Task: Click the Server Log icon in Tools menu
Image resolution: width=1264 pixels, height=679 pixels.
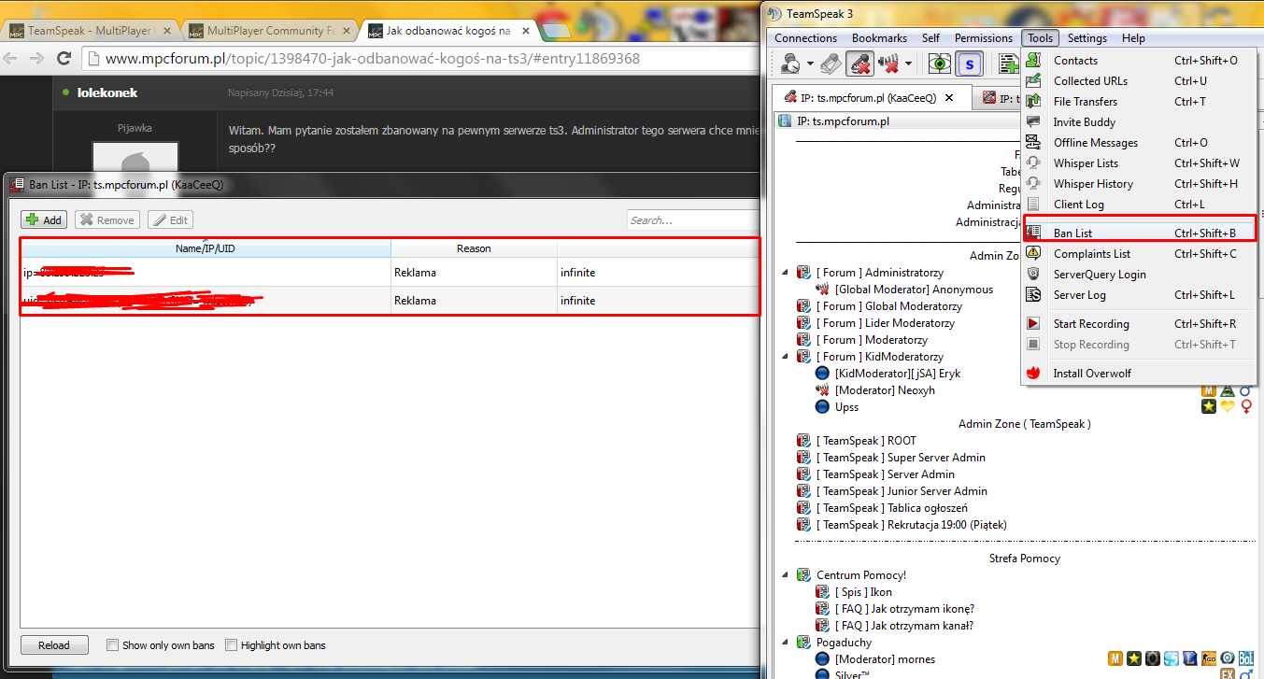Action: pos(1033,294)
